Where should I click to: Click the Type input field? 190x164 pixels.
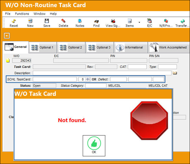pyautogui.click(x=167, y=67)
